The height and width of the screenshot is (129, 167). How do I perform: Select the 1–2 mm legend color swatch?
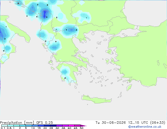coord(17,126)
